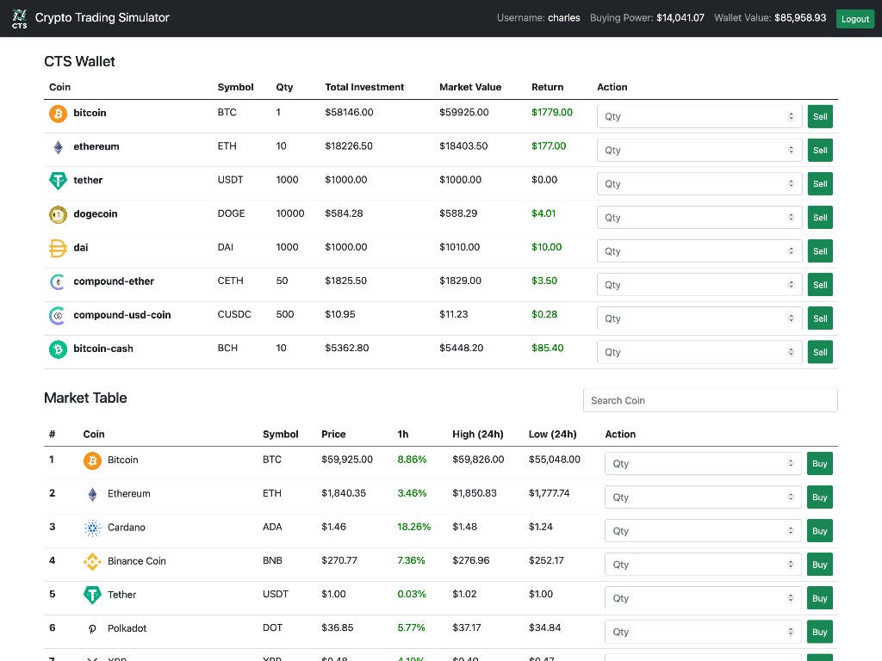The width and height of the screenshot is (882, 661).
Task: Click the compound-ether icon in the wallet
Action: click(58, 281)
